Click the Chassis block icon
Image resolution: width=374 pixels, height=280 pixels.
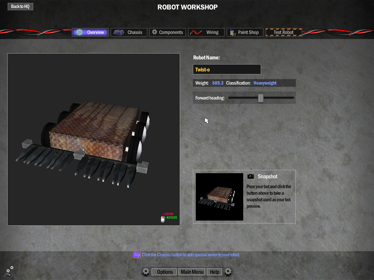pyautogui.click(x=119, y=32)
